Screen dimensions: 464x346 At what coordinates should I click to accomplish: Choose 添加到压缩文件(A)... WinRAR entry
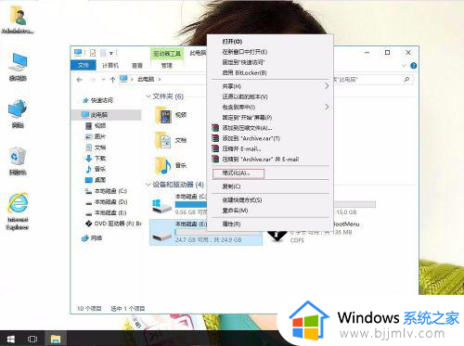pyautogui.click(x=247, y=128)
